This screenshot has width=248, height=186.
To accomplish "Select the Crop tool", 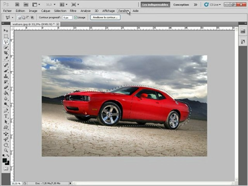I will click(x=6, y=53).
